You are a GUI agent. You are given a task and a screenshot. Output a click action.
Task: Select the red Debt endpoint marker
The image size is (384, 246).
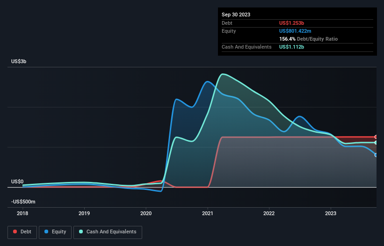376,137
